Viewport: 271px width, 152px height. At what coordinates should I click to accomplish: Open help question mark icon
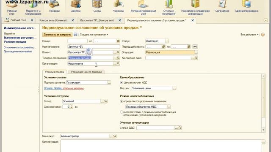tap(263, 35)
